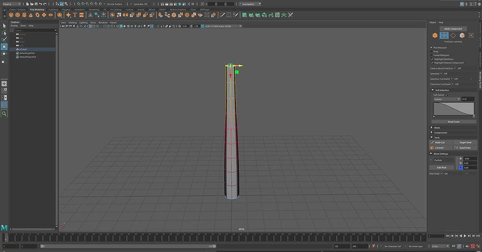Open the ACES view transform dropdown
This screenshot has height=252, width=482.
tap(224, 26)
